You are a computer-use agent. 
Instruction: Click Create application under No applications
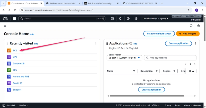click(x=151, y=90)
